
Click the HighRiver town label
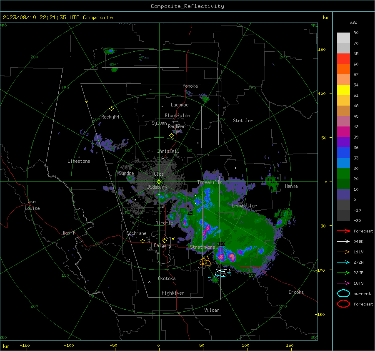(x=173, y=293)
